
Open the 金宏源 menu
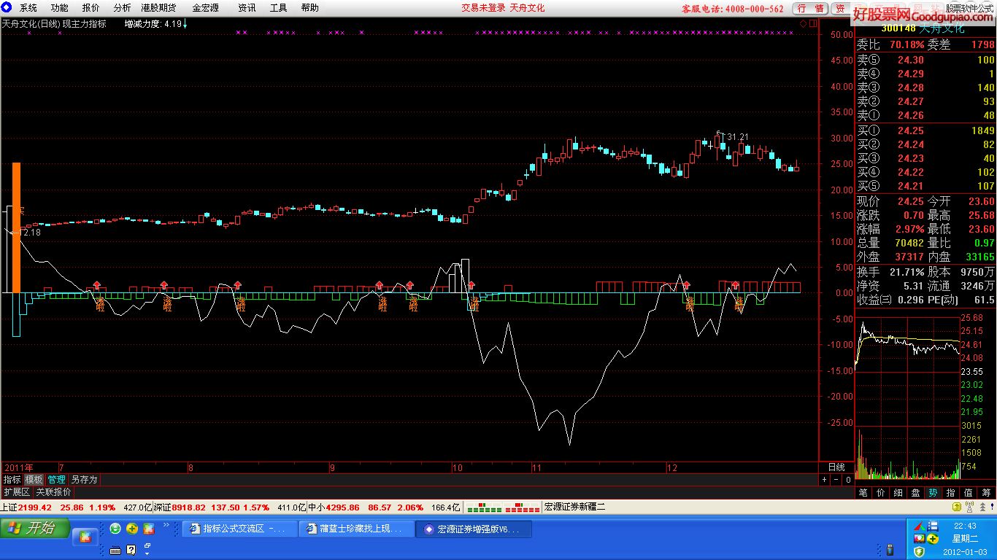[205, 8]
